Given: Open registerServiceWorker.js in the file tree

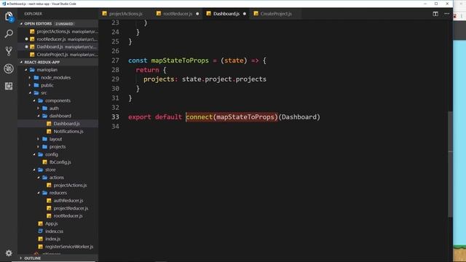Looking at the screenshot, I should [x=58, y=247].
